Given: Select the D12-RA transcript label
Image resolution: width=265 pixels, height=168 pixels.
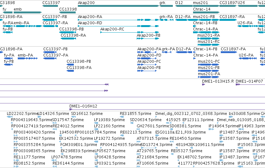Looking at the screenshot, I should point(183,17).
